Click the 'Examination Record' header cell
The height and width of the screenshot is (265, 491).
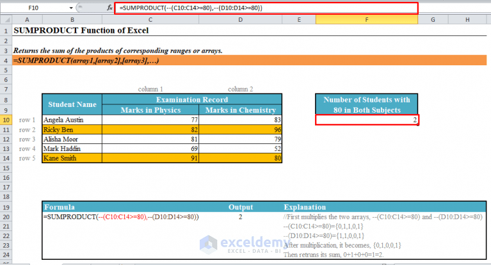[x=192, y=100]
